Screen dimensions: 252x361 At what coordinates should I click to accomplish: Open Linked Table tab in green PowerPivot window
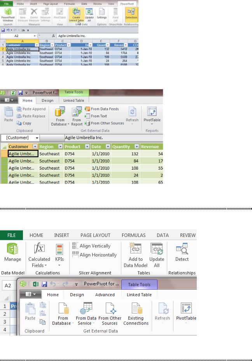[74, 100]
